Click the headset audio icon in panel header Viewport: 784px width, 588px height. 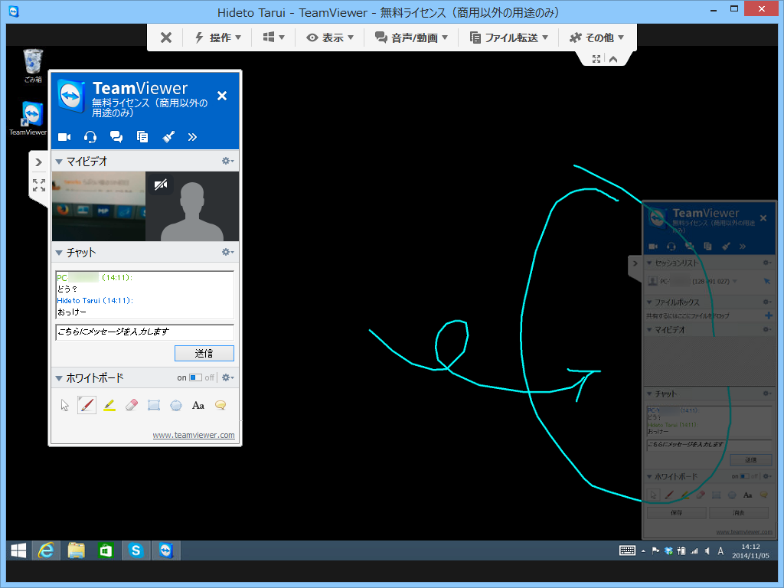(90, 137)
